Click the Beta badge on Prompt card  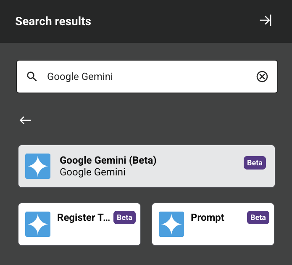[x=258, y=217]
